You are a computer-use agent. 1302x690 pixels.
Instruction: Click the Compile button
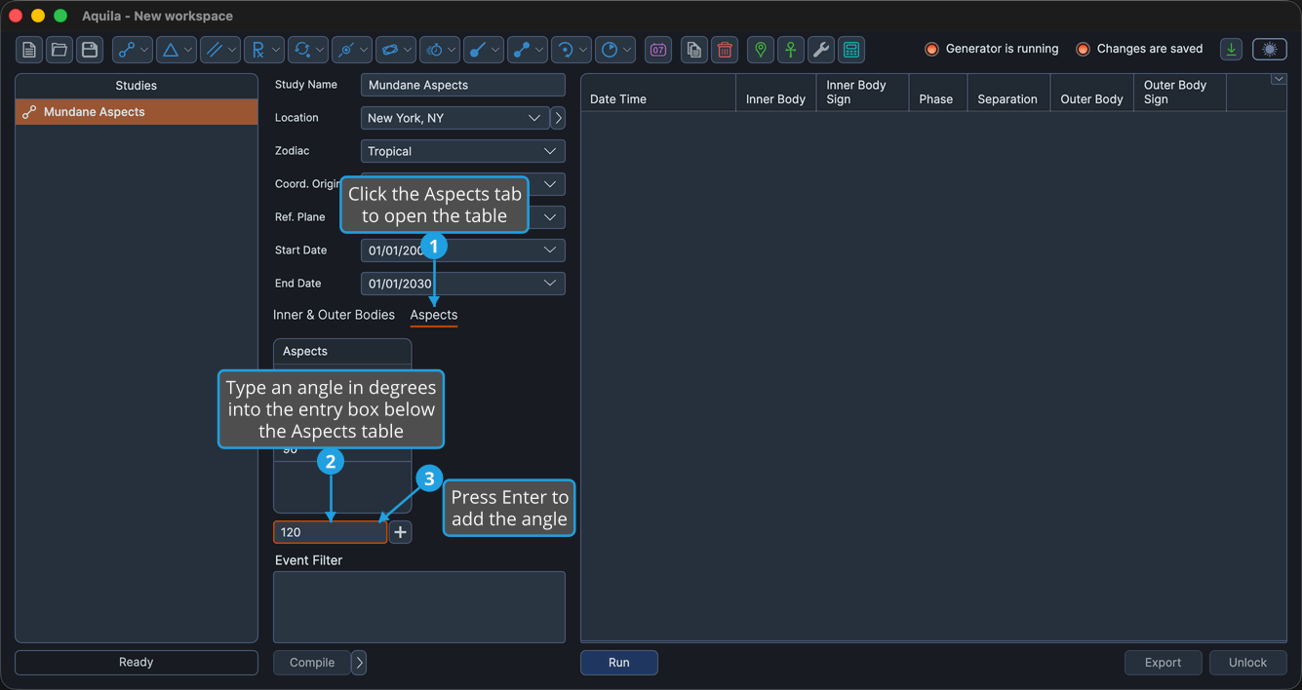click(x=312, y=663)
